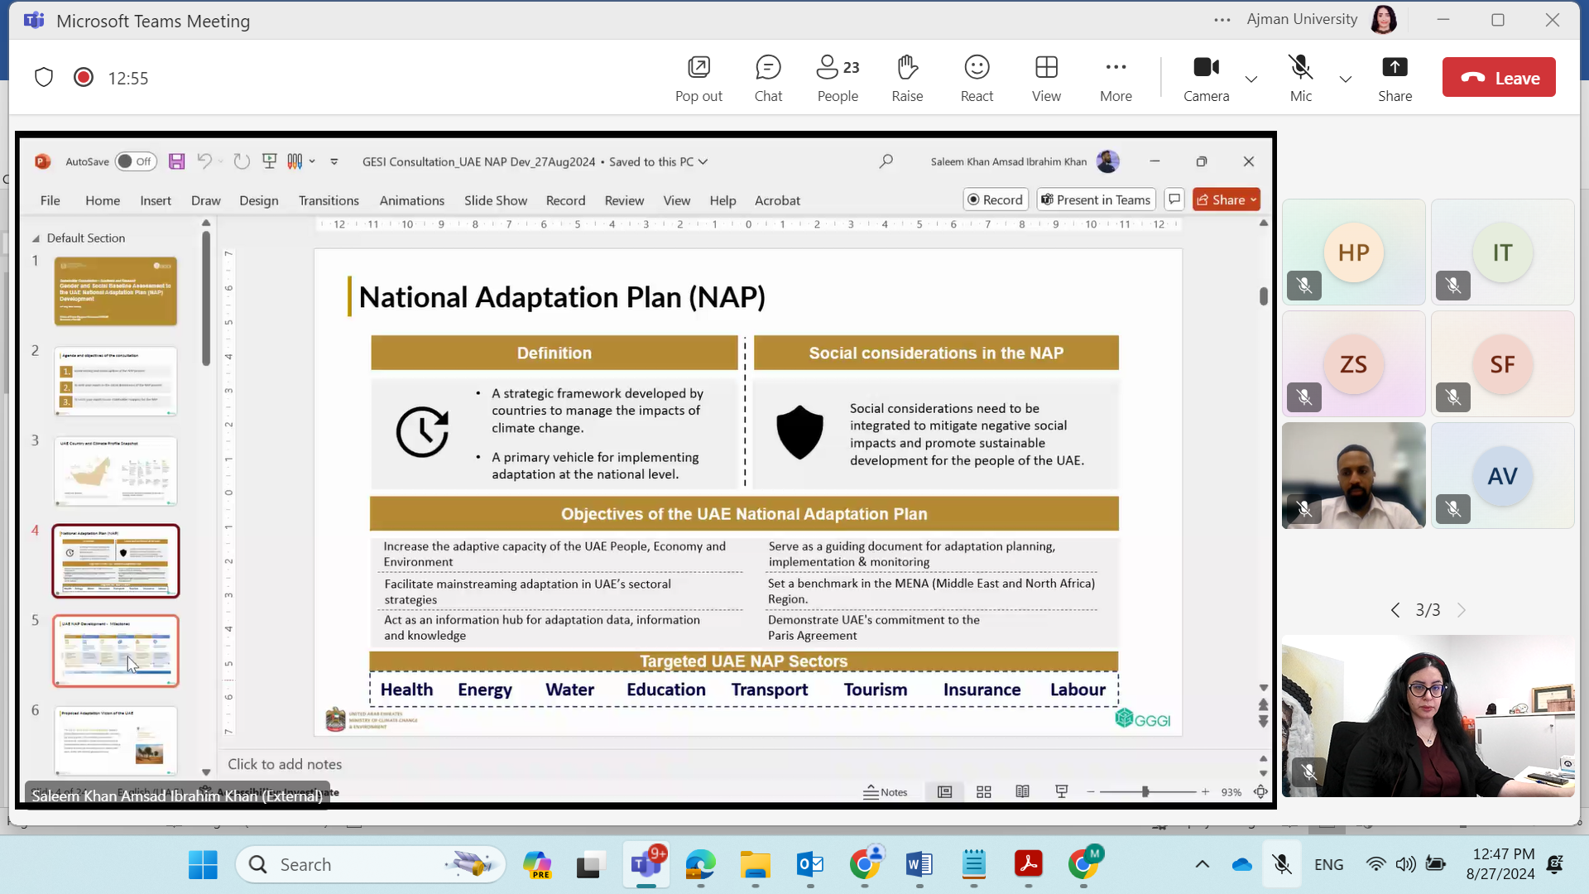
Task: Toggle the muted microphone in system tray
Action: pyautogui.click(x=1282, y=864)
